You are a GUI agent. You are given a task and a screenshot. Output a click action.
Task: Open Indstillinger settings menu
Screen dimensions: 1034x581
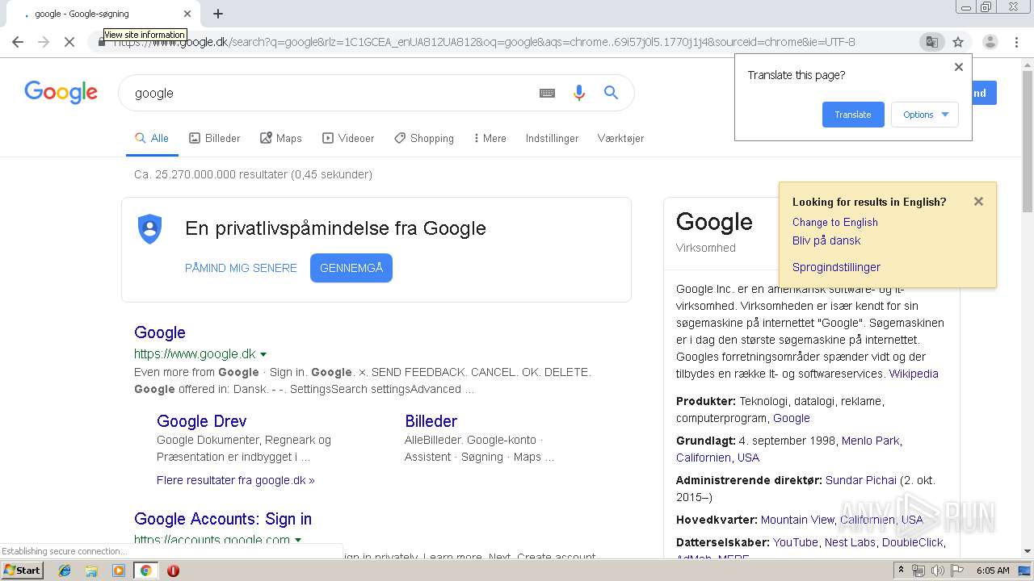(x=552, y=138)
